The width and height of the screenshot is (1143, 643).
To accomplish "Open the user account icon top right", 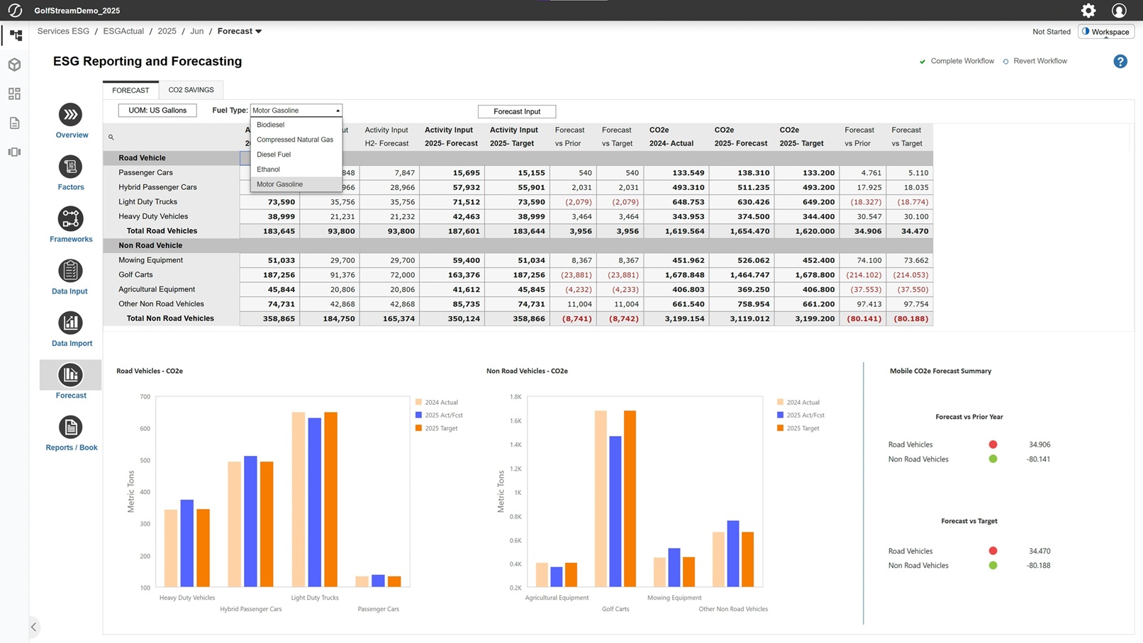I will (1119, 11).
